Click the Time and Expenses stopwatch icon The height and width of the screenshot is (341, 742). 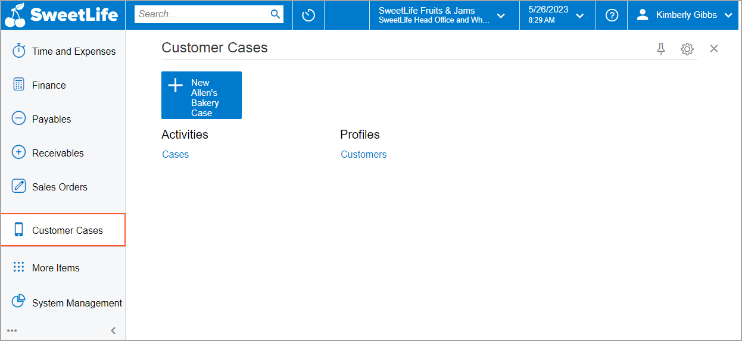19,51
